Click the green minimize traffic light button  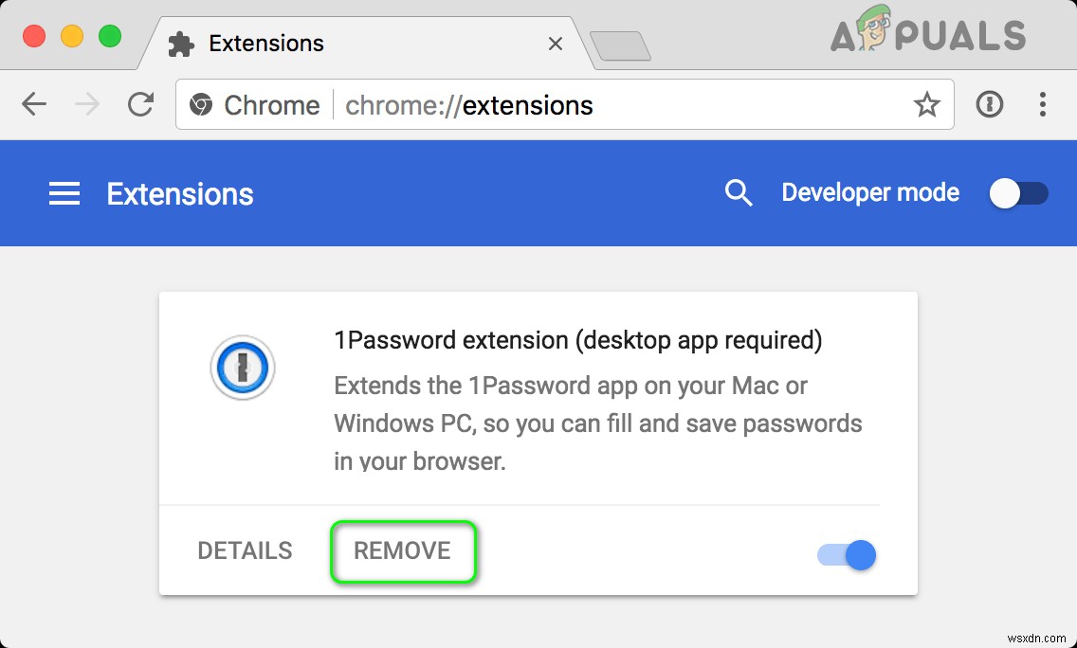(x=110, y=35)
